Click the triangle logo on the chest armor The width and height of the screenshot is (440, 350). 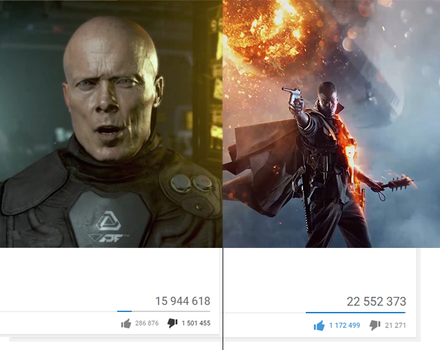(x=108, y=221)
